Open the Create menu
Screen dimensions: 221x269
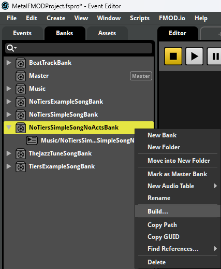tap(56, 18)
